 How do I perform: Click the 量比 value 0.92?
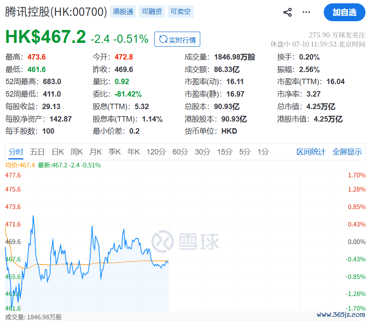[122, 82]
